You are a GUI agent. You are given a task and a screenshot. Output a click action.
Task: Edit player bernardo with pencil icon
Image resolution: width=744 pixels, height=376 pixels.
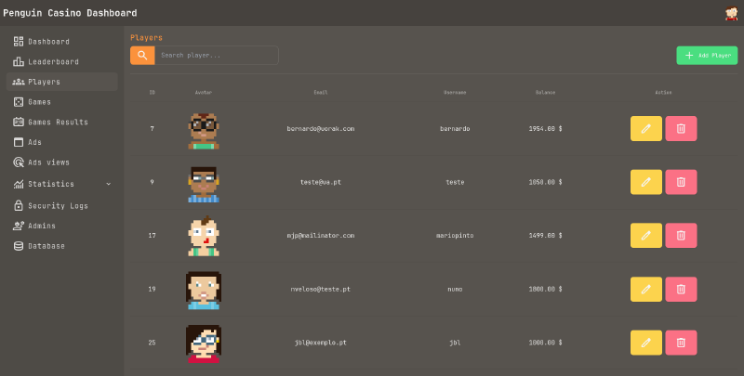click(x=645, y=129)
